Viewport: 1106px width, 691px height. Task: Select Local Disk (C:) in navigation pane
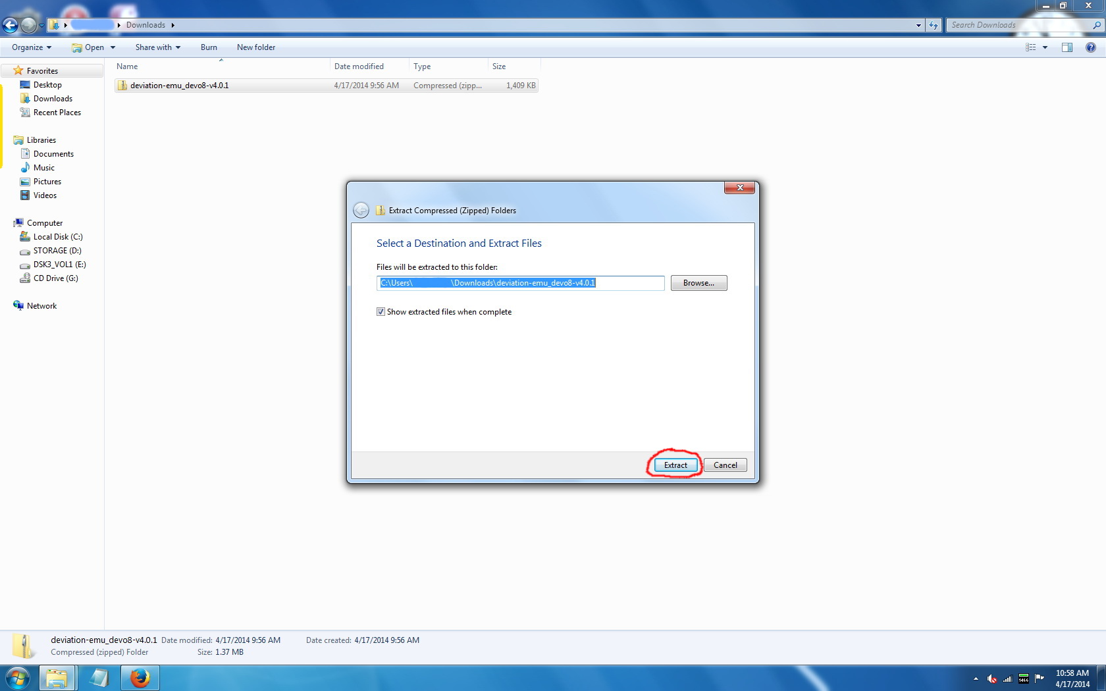click(58, 237)
